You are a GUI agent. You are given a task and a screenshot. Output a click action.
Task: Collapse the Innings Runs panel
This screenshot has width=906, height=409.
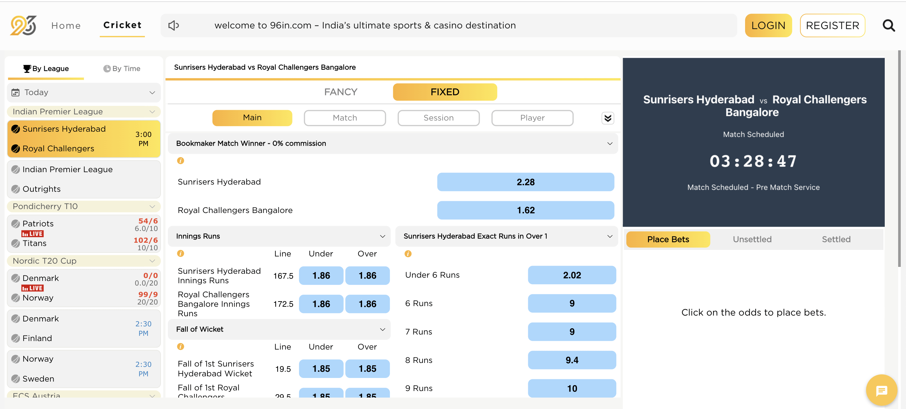(279, 236)
